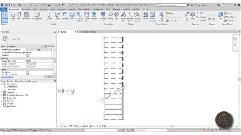Screen dimensions: 241x135
Task: Expand Schedules/Quantities tree node
Action: point(2,95)
